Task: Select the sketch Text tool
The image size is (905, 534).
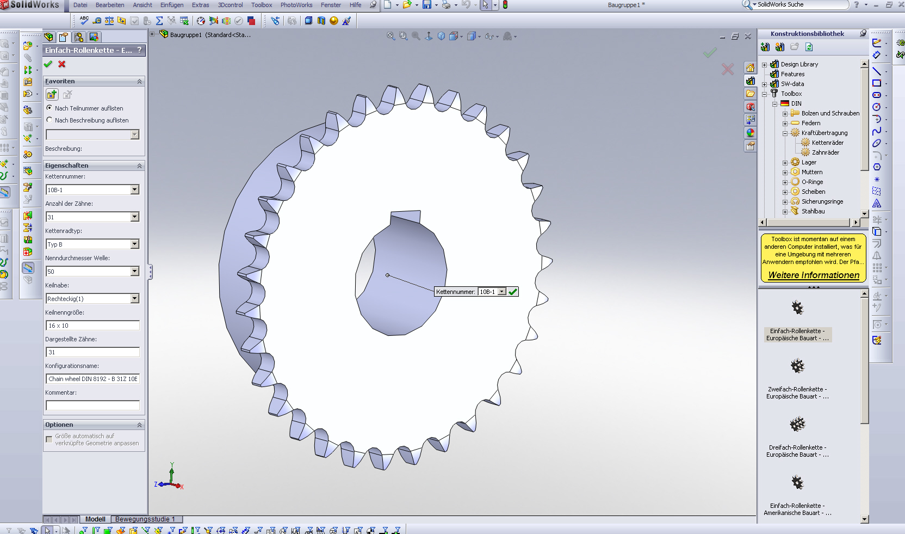Action: coord(877,203)
